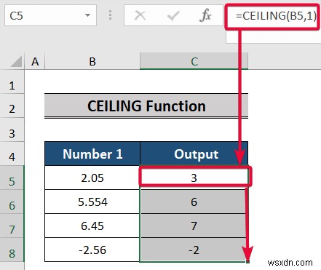This screenshot has width=321, height=270.
Task: Click the Cancel (X) formula bar icon
Action: point(140,16)
